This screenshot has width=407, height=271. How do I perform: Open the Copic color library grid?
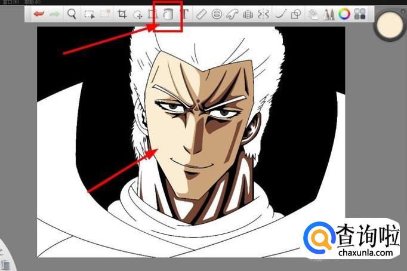[360, 14]
